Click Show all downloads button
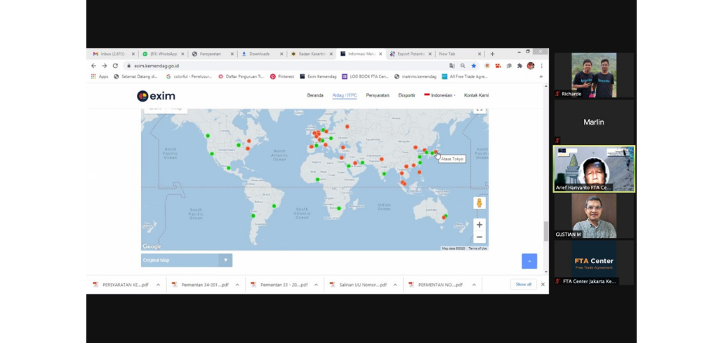Image resolution: width=723 pixels, height=343 pixels. pos(524,284)
